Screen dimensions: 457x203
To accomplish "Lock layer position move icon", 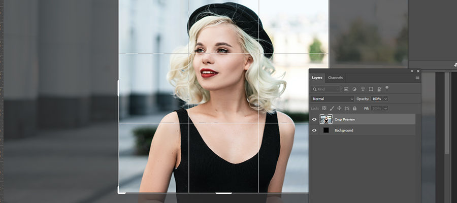I will (x=339, y=108).
